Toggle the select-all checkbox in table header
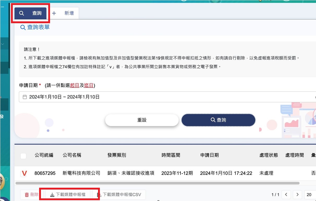The image size is (316, 201). (x=23, y=156)
